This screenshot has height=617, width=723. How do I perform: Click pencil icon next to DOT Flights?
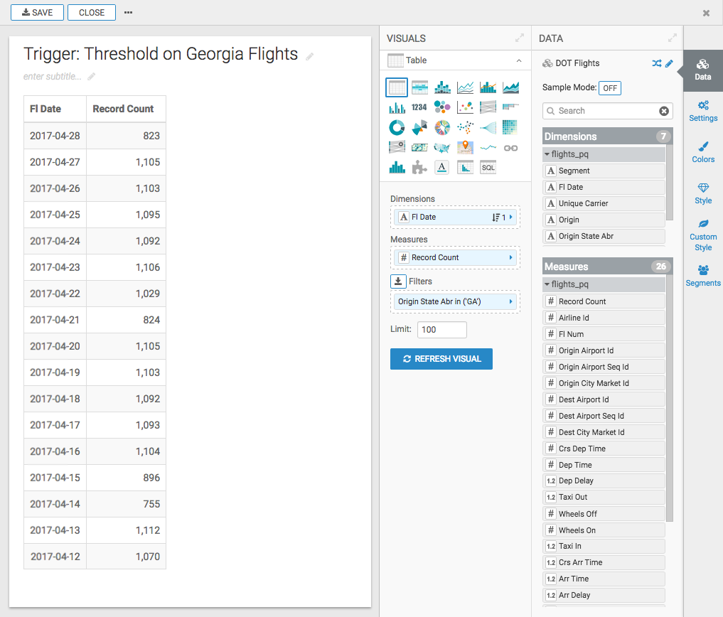coord(669,63)
